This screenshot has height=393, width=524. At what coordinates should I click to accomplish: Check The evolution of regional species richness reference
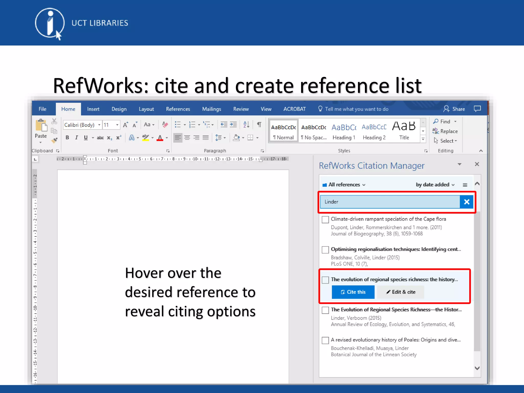(x=325, y=280)
